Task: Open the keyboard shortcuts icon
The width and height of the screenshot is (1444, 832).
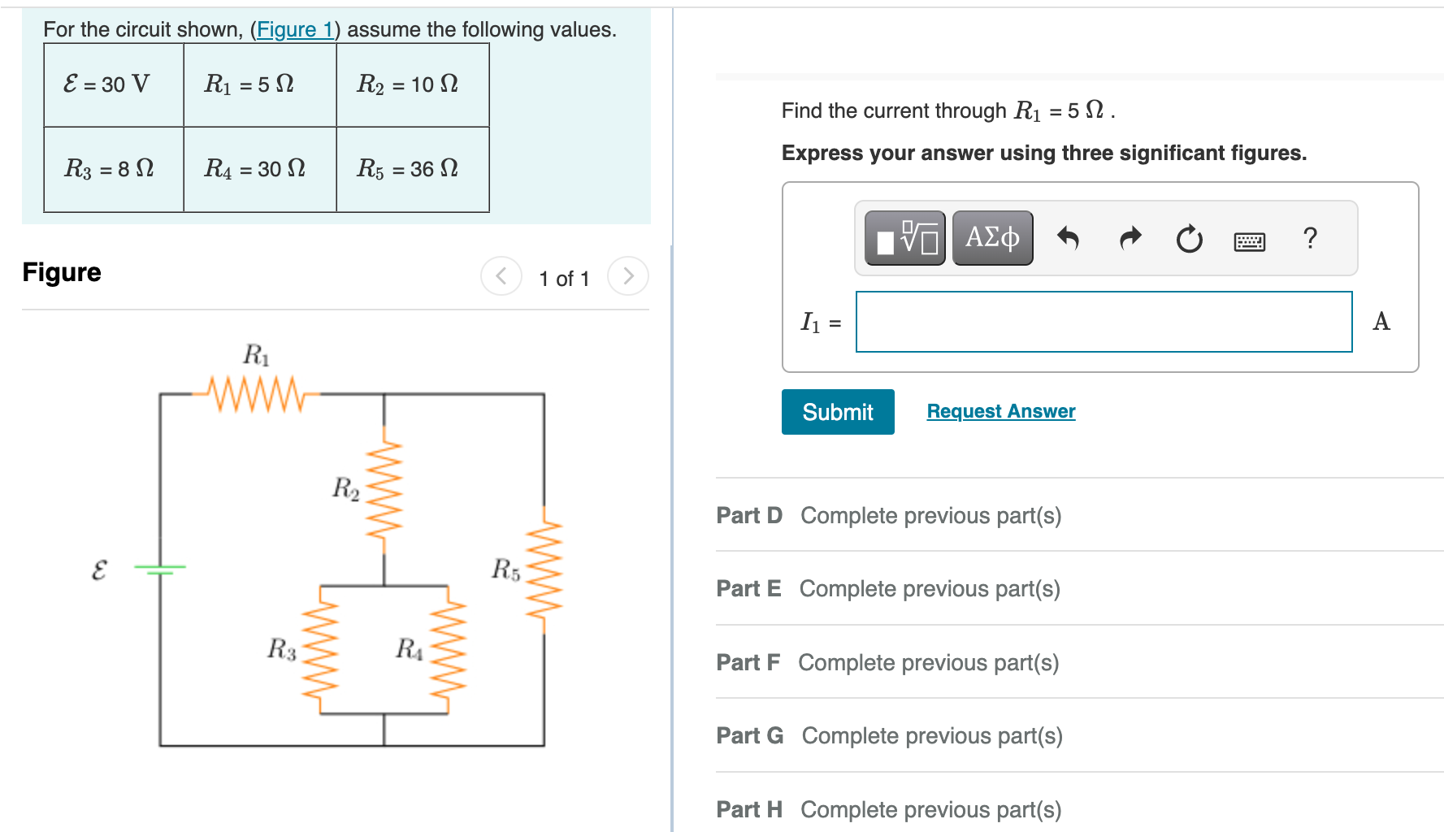Action: click(x=1249, y=240)
